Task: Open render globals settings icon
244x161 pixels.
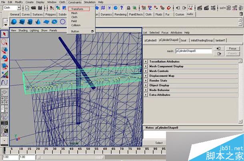Action: click(213, 8)
